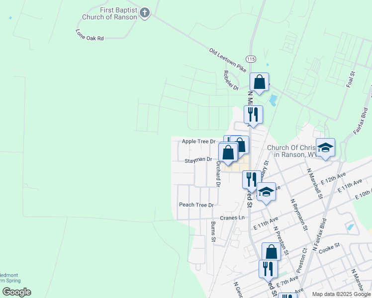The height and width of the screenshot is (298, 372).
Task: Click the First Baptist Church of Ranson text
Action: click(x=110, y=13)
